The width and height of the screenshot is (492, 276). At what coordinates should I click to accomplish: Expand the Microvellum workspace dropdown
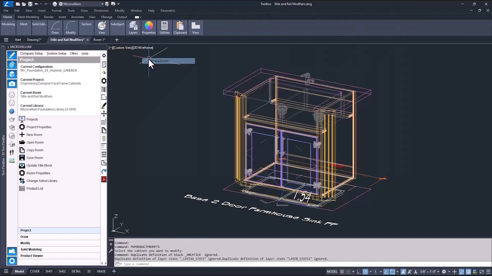coord(102,4)
